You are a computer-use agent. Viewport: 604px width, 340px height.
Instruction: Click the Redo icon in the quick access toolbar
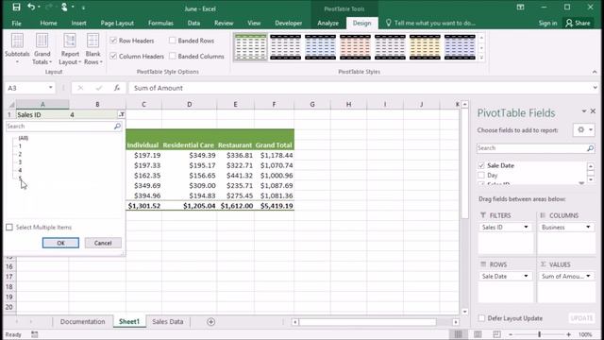[x=48, y=7]
